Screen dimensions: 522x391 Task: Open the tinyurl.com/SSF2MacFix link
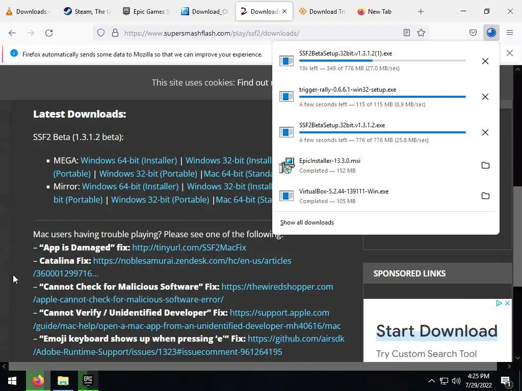click(189, 247)
